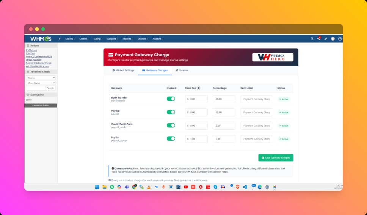Screen dimensions: 367x215
Task: Open the Clients dropdown in Advanced Search
Action: click(x=41, y=78)
